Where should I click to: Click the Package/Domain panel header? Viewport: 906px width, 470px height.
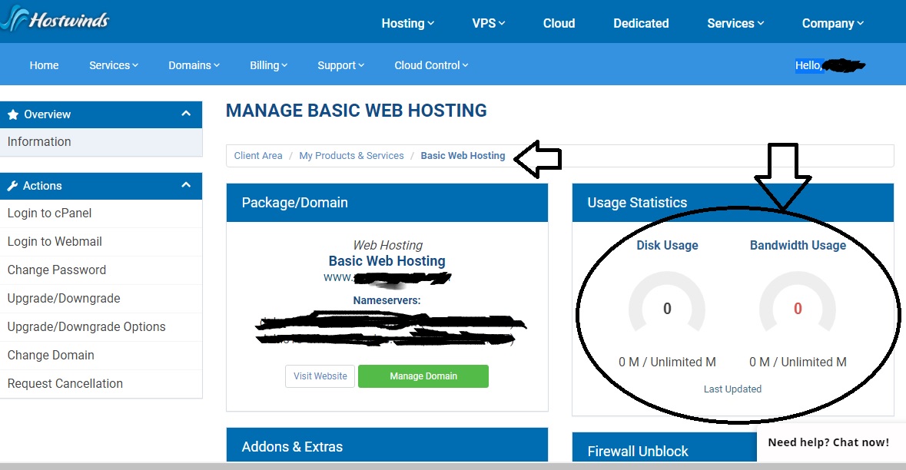click(x=387, y=203)
